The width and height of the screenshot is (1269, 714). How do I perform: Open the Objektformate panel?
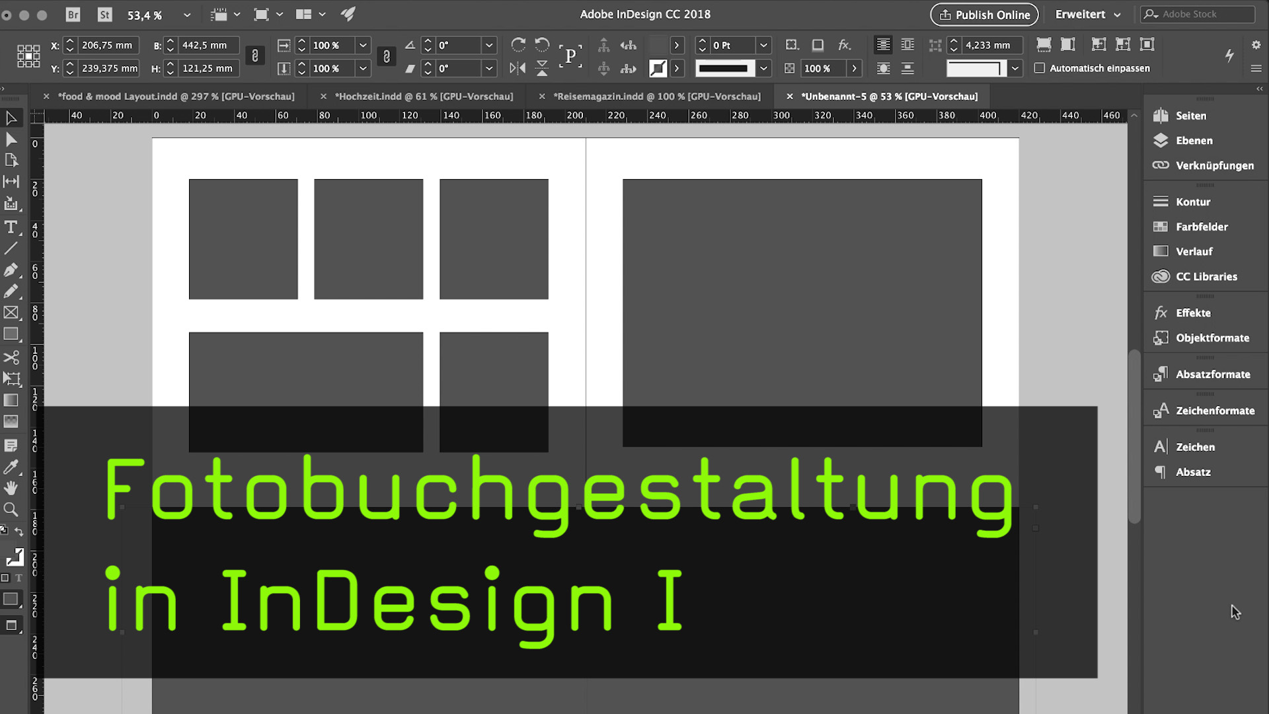(1213, 337)
